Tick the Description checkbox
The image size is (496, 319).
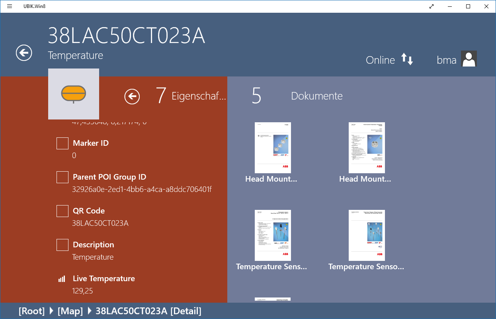[62, 245]
